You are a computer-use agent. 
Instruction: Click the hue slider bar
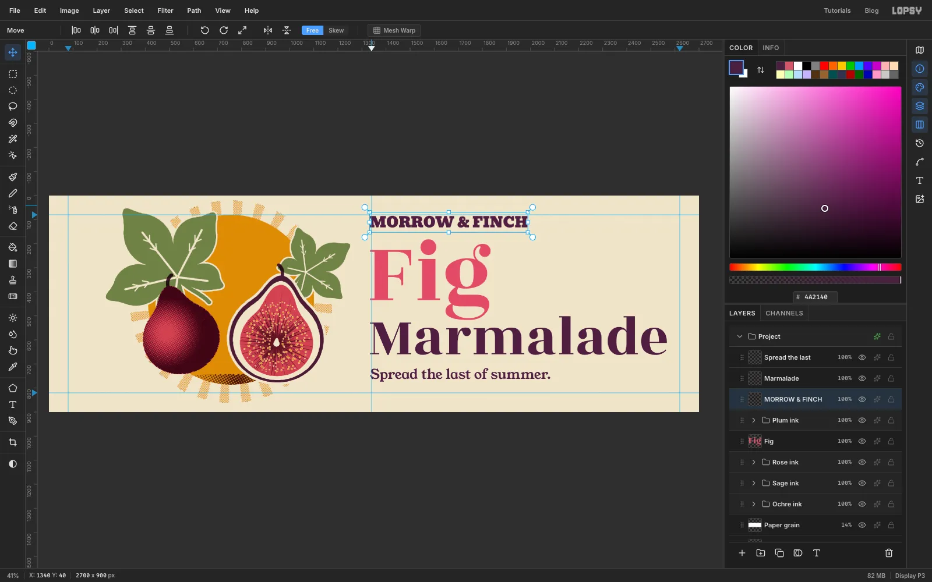[x=815, y=267]
